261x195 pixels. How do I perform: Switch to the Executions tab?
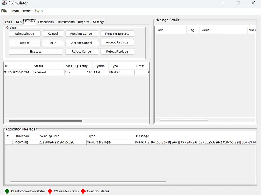[x=46, y=22]
